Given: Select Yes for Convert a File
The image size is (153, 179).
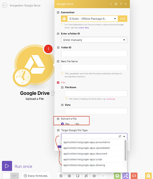Looking at the screenshot, I should (62, 124).
